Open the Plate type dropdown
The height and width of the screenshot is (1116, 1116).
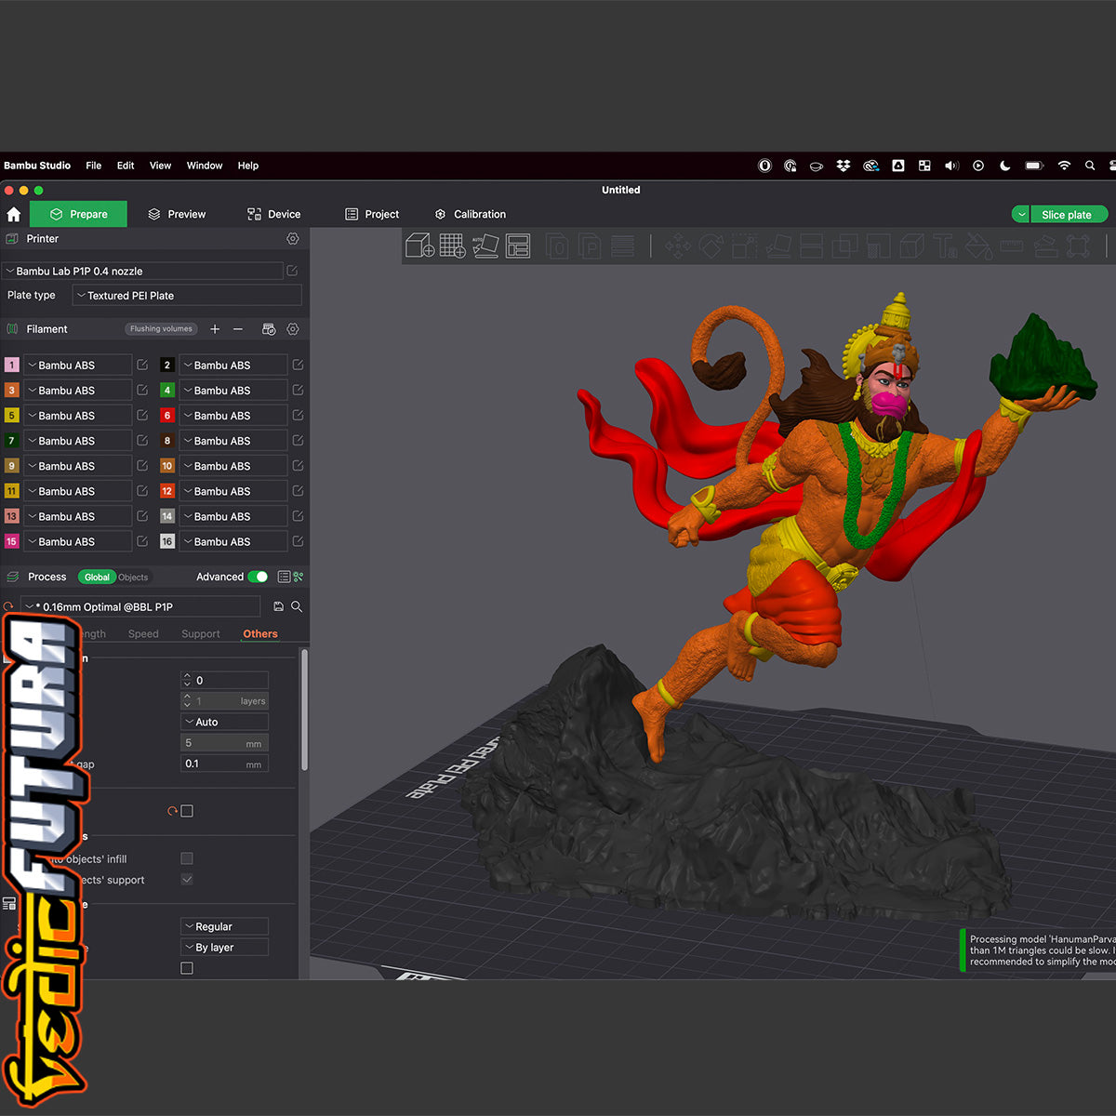[x=187, y=296]
